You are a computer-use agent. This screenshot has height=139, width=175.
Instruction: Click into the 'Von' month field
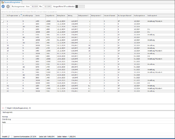34,7
